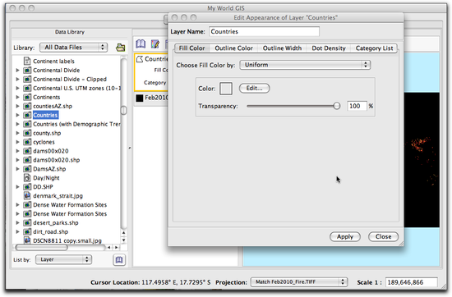This screenshot has height=297, width=452.
Task: Click the Continental Divide layer icon
Action: (27, 71)
